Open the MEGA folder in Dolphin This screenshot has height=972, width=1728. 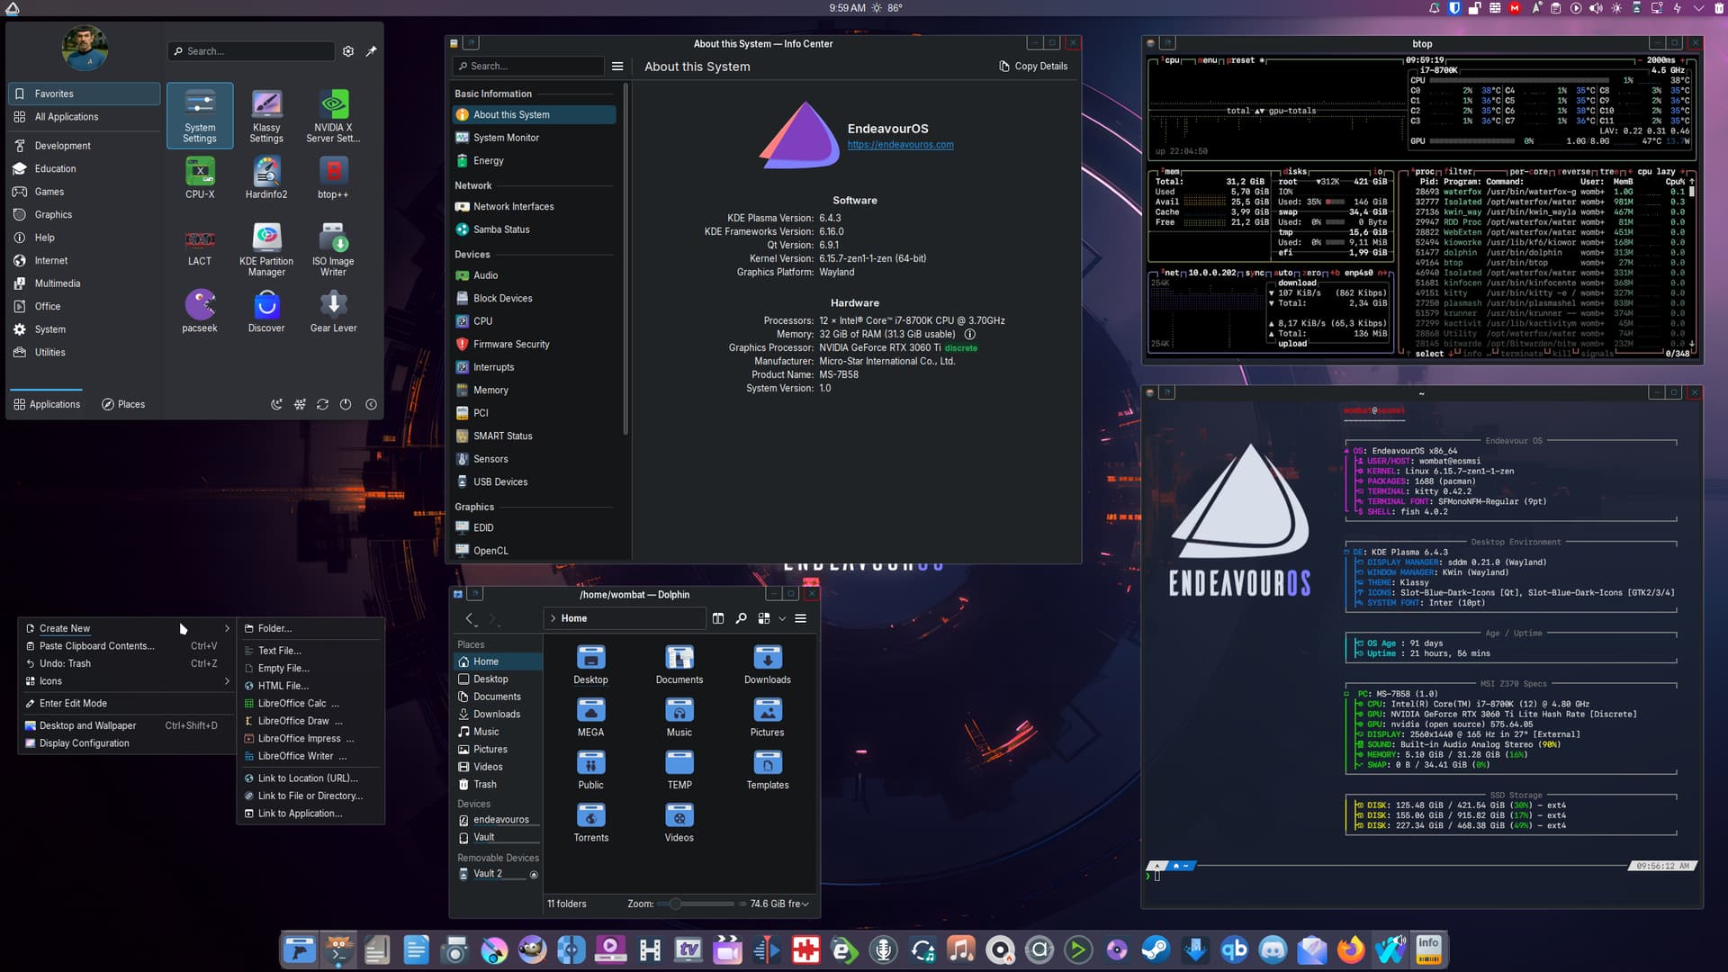coord(590,717)
